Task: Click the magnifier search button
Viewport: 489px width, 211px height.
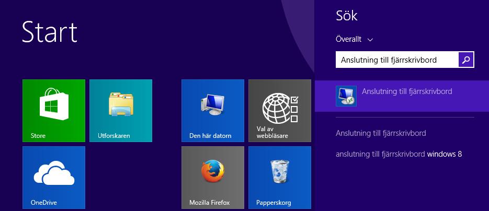Action: pyautogui.click(x=466, y=60)
